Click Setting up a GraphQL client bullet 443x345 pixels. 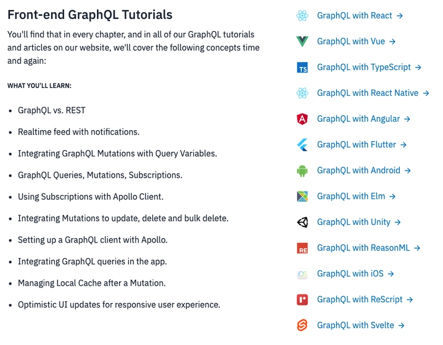(x=92, y=240)
